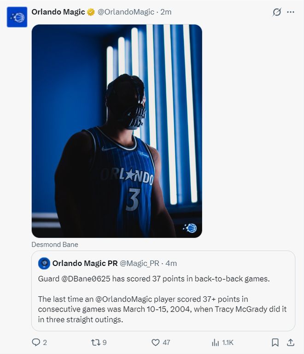Screen dimensions: 304x354
Task: Open the Orlando Magic profile avatar
Action: click(17, 17)
